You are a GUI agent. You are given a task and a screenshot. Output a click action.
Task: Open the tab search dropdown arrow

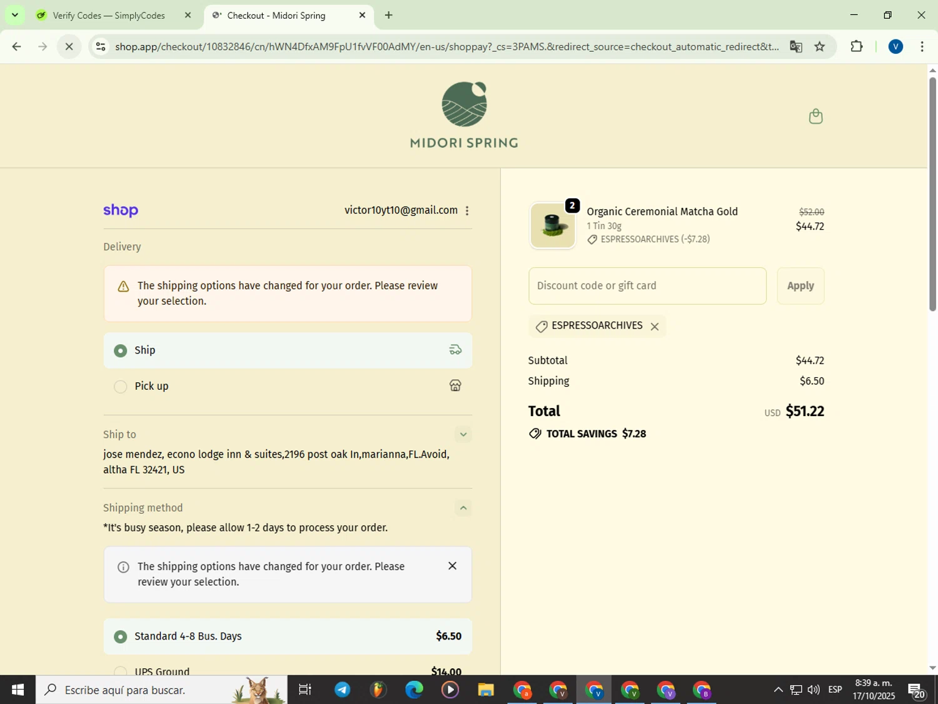(x=14, y=15)
